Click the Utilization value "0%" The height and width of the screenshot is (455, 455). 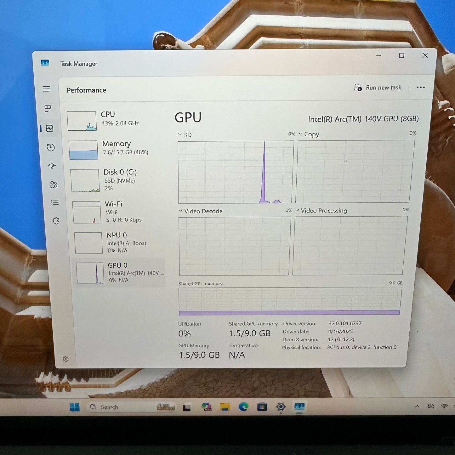point(185,333)
